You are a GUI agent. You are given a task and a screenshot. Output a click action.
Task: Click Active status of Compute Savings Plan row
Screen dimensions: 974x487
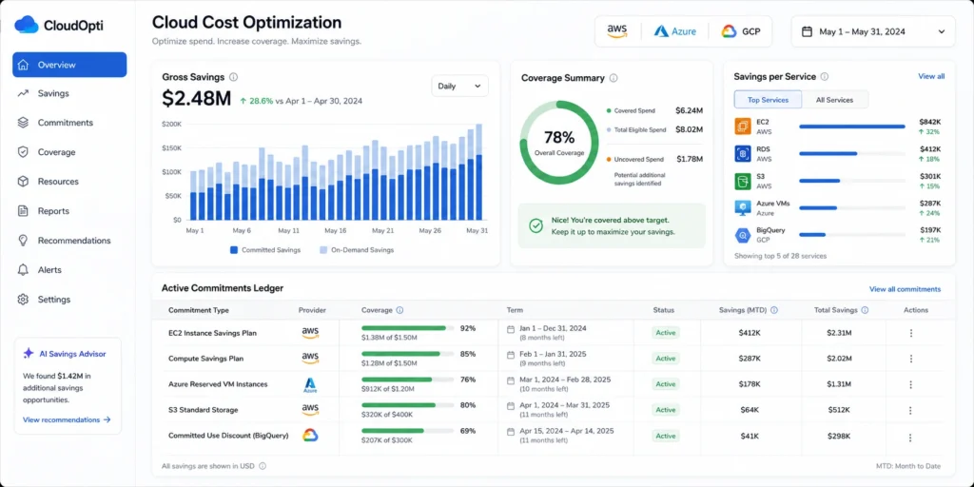click(665, 359)
